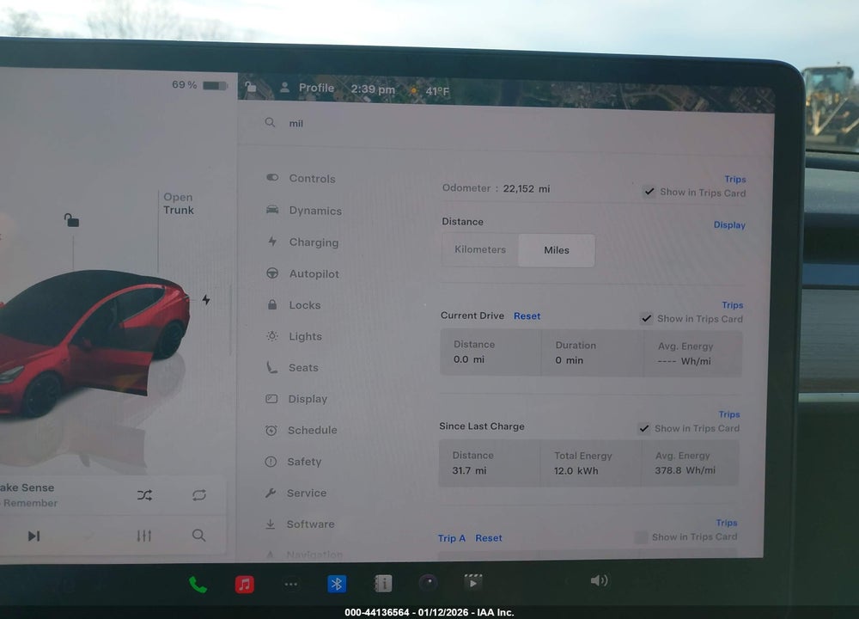Select Miles distance unit
859x619 pixels.
click(557, 250)
